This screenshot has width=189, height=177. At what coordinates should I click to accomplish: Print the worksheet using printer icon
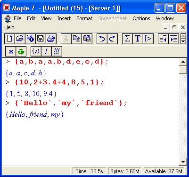[51, 39]
